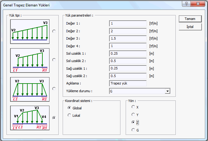Click the Değer 1 label
This screenshot has width=208, height=141.
coord(73,23)
